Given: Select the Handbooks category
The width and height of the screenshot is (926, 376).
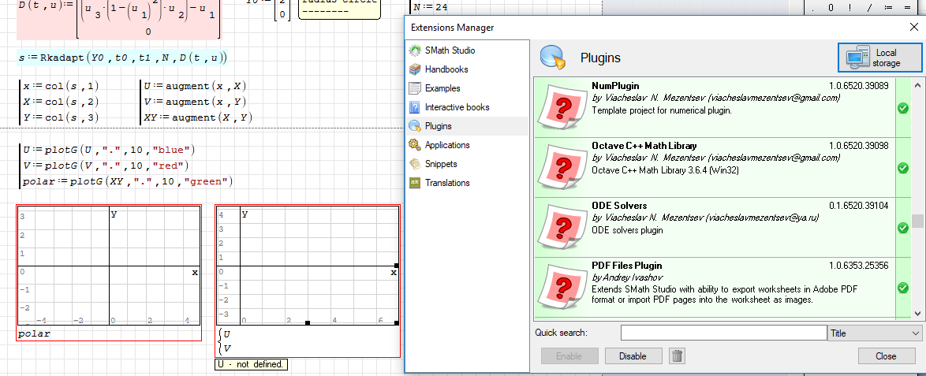Looking at the screenshot, I should point(446,69).
